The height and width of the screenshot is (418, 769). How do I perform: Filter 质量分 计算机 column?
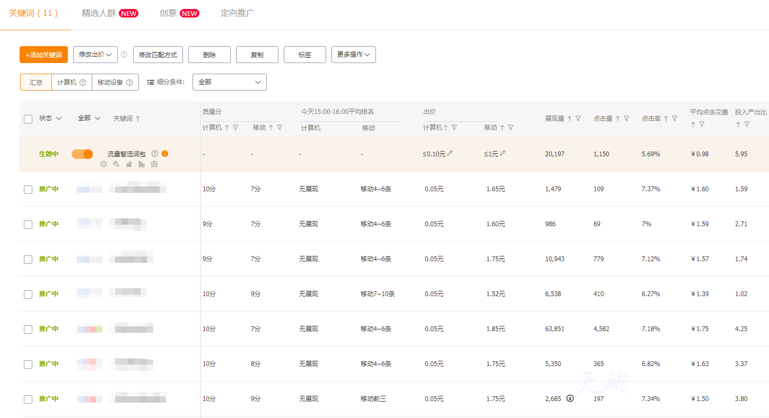coord(235,127)
